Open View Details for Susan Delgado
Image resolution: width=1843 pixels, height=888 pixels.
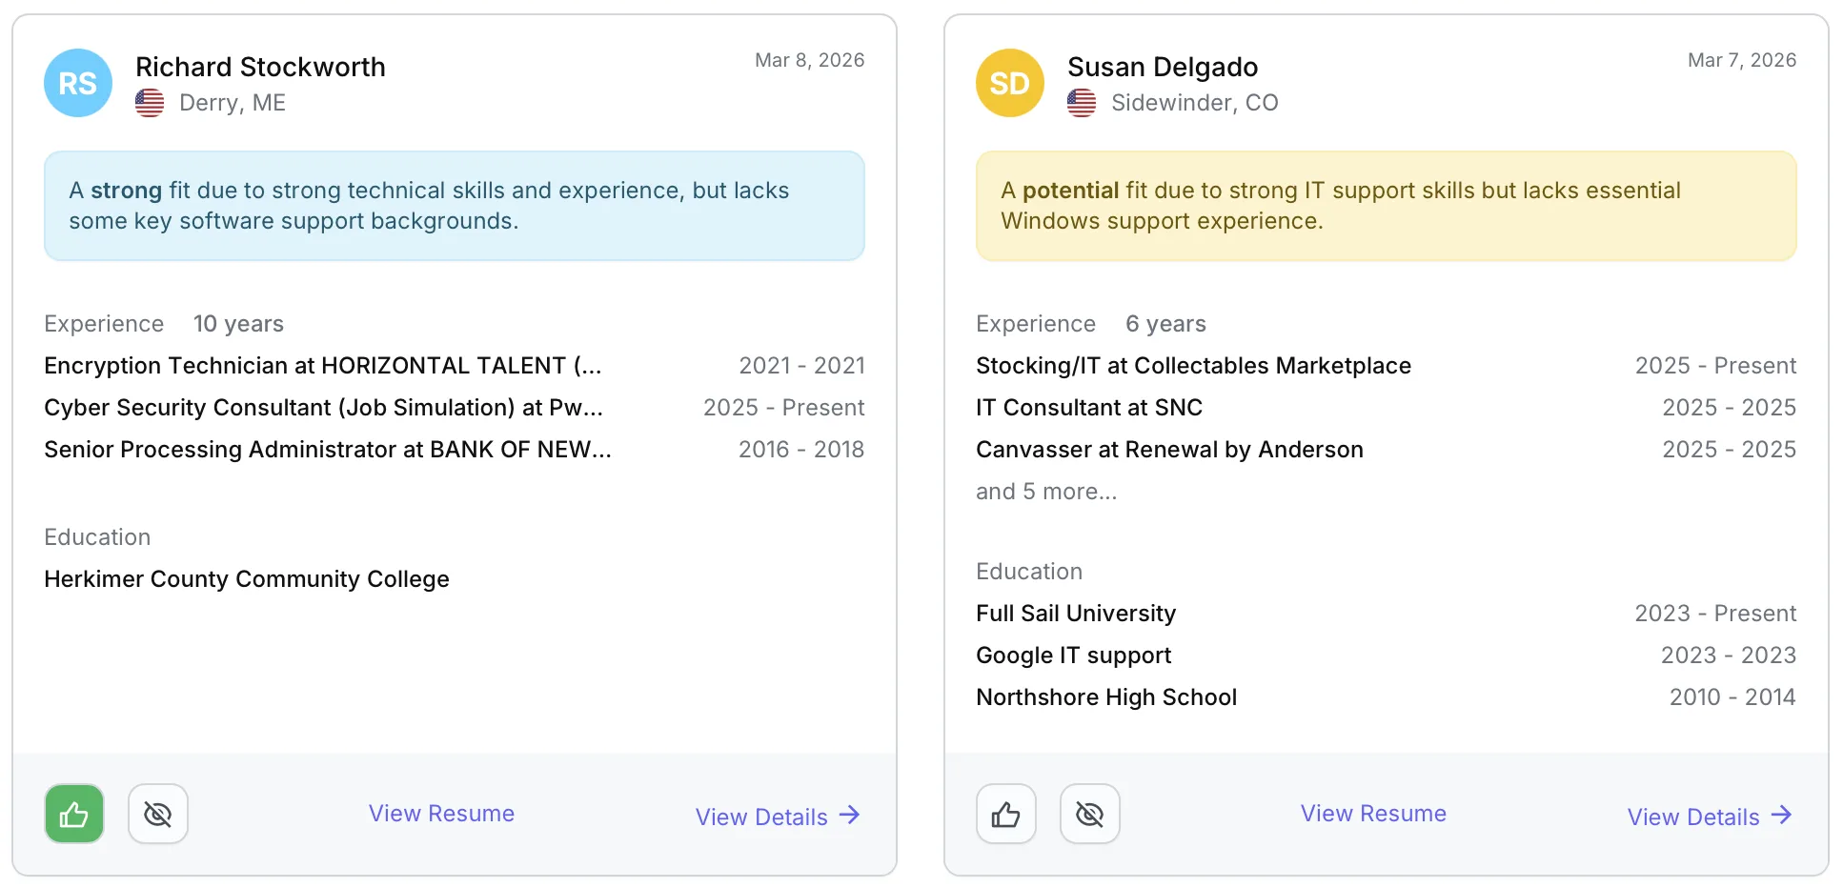(x=1693, y=817)
